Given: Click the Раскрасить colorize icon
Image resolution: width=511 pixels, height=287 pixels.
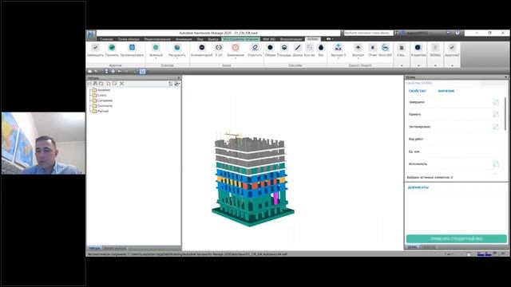Looking at the screenshot, I should 177,48.
